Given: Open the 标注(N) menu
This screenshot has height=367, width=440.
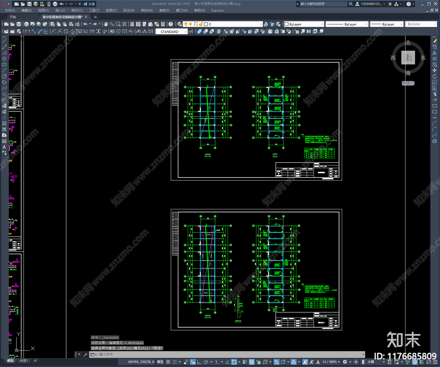Looking at the screenshot, I should tap(129, 10).
